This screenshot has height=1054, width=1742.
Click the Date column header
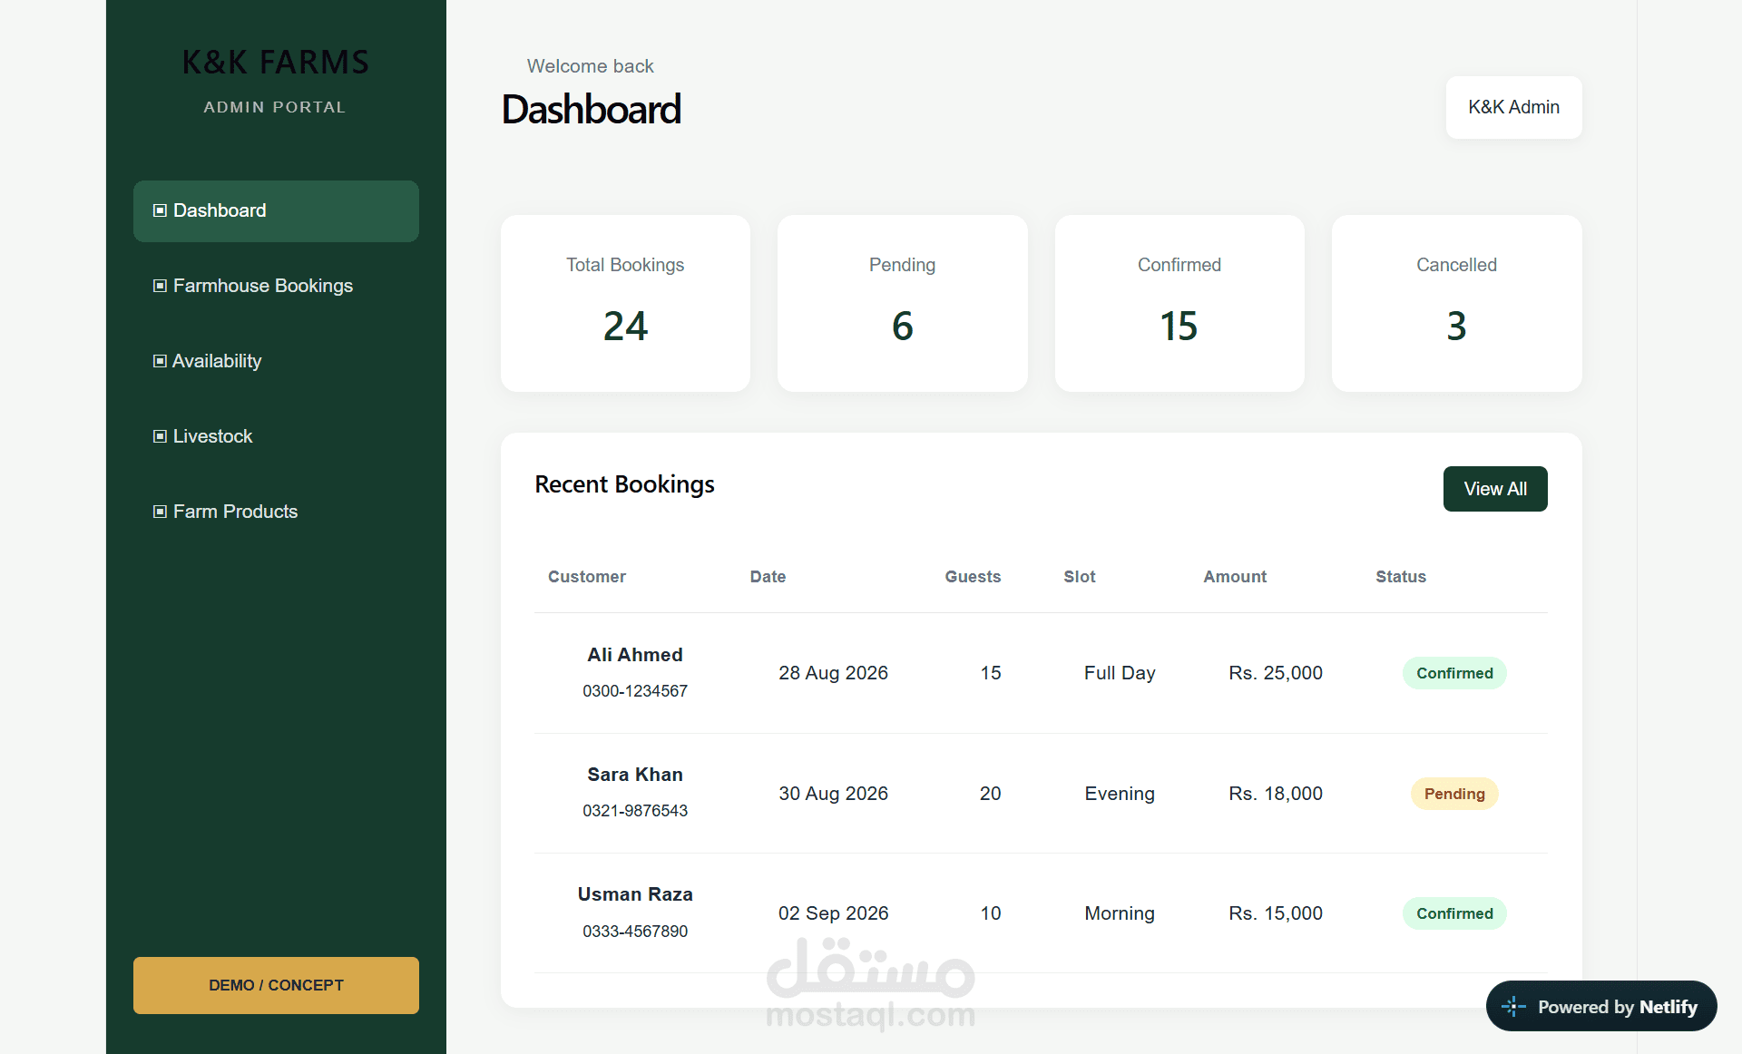click(x=768, y=577)
